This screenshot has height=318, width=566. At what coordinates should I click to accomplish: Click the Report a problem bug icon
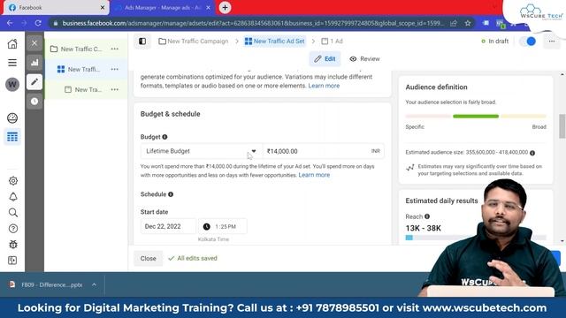[x=13, y=245]
